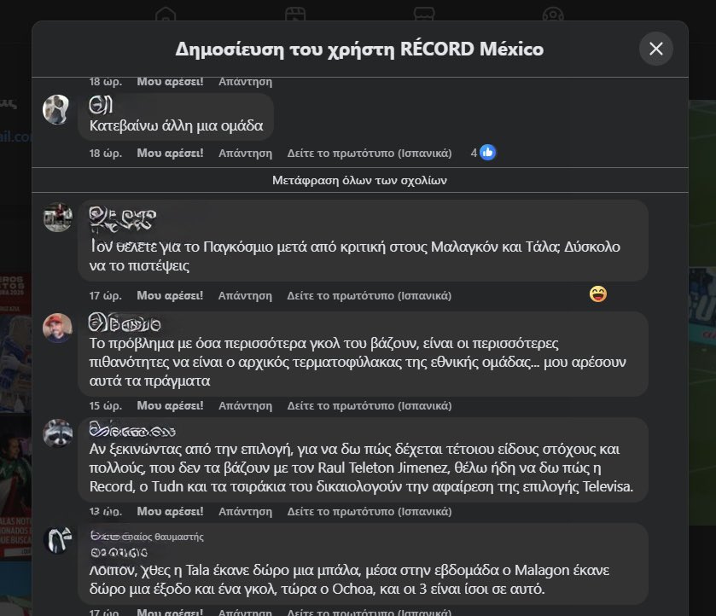This screenshot has height=616, width=716.
Task: Open avatar of red-cap commenter
Action: 57,328
